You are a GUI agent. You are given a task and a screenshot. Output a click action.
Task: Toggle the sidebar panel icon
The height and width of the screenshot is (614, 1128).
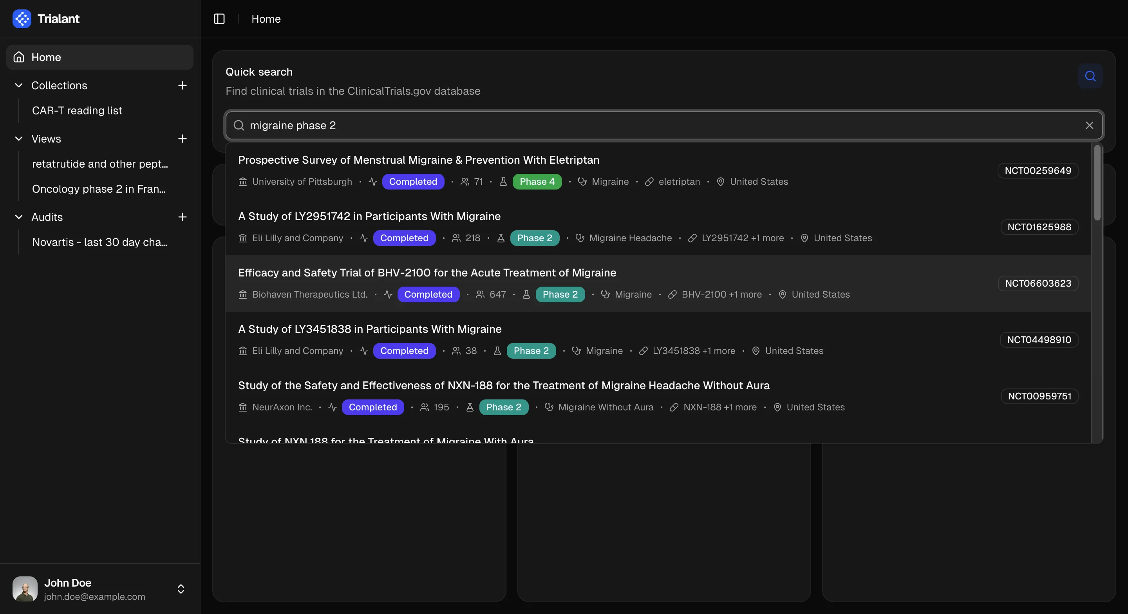pos(219,19)
